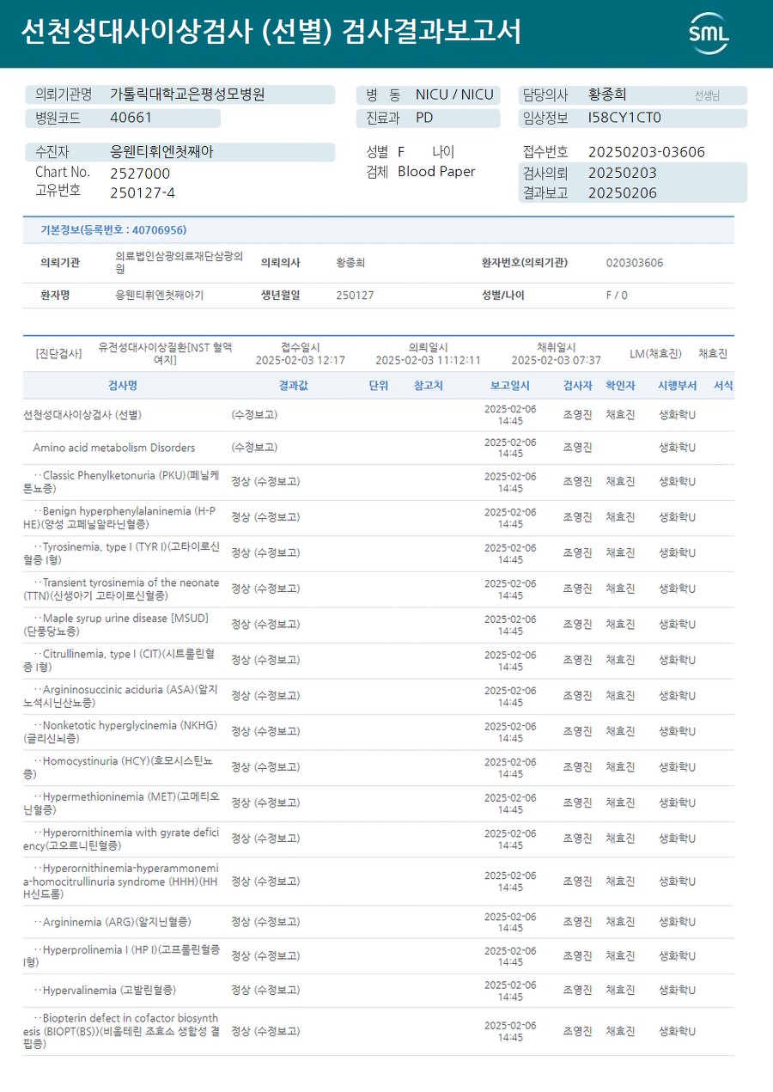The width and height of the screenshot is (773, 1092).
Task: Click 결과보고 date 20250206
Action: pos(623,192)
